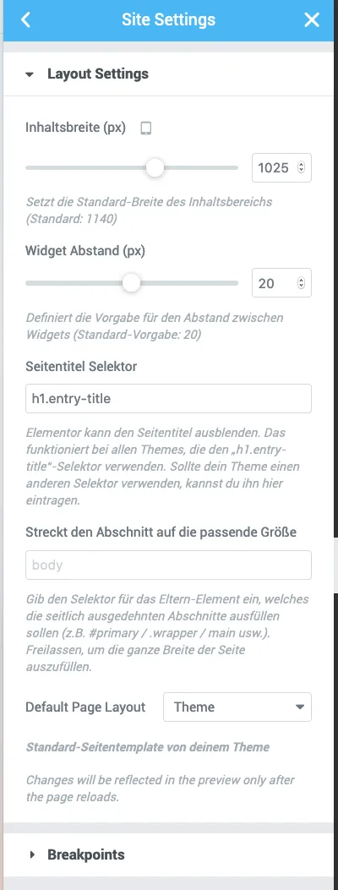Viewport: 338px width, 890px height.
Task: Collapse Layout Settings section arrow
Action: (x=30, y=74)
